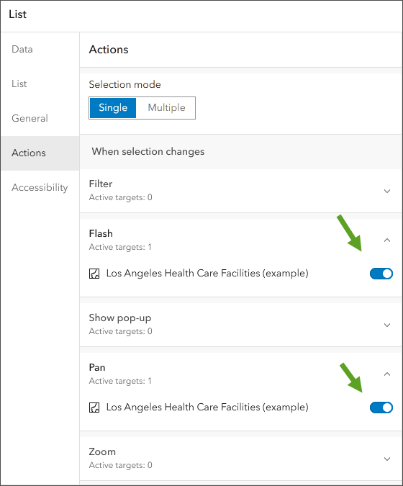Click the Zoom action title
This screenshot has height=486, width=403.
[x=102, y=451]
